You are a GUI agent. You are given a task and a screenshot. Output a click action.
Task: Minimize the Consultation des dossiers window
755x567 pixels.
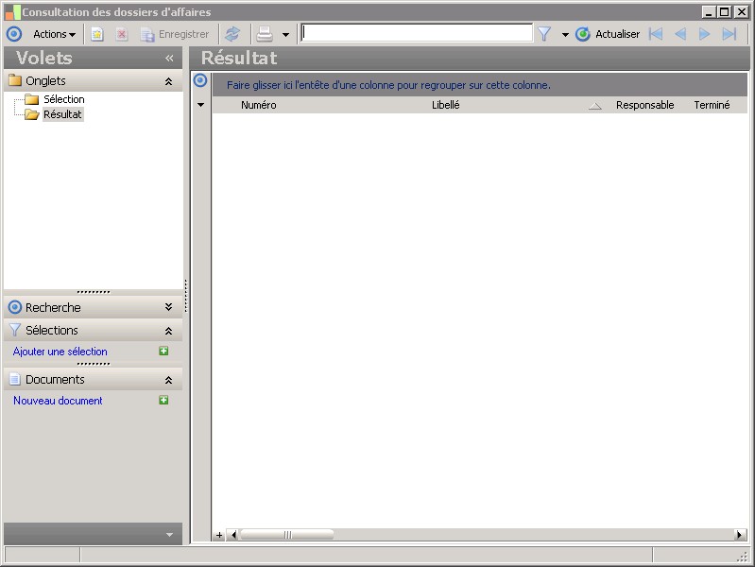(709, 12)
